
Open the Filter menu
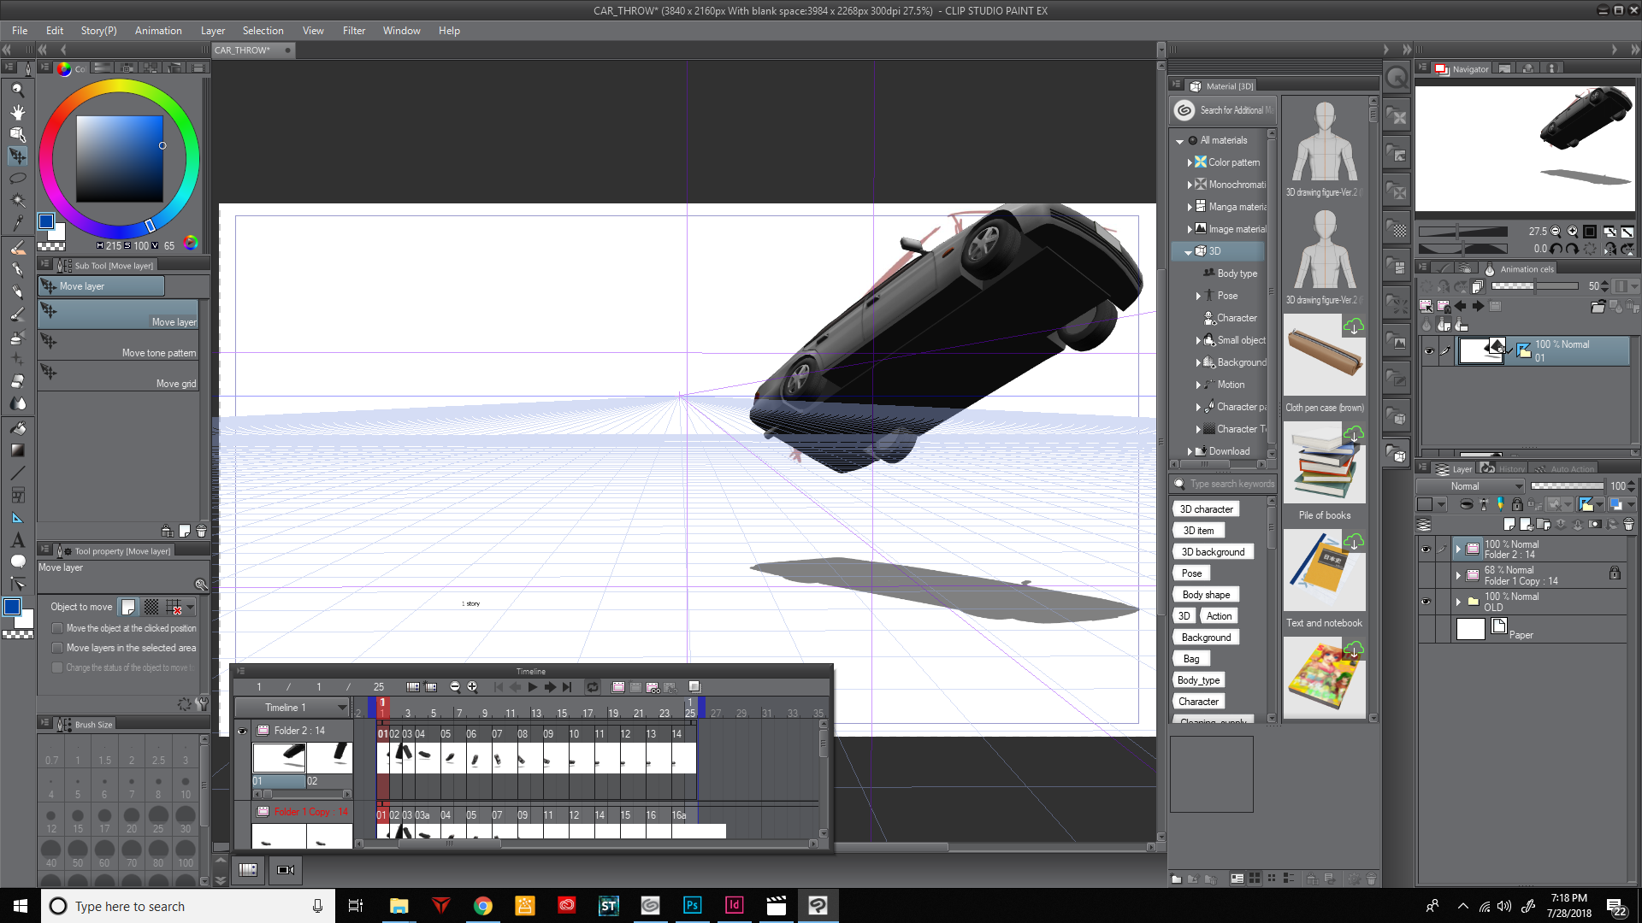pyautogui.click(x=353, y=31)
